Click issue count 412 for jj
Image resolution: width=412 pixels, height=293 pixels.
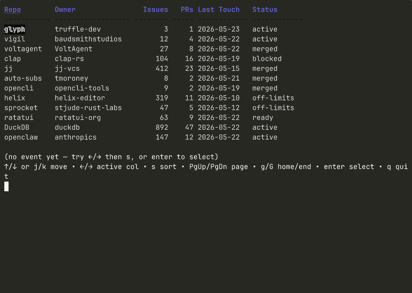click(x=162, y=69)
